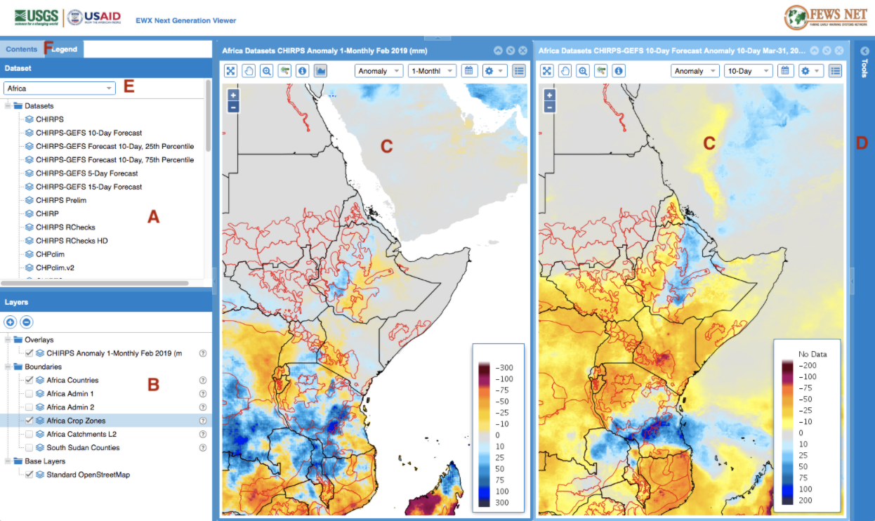The image size is (875, 521).
Task: Select CHIRPS RChecks HD dataset
Action: click(x=72, y=241)
